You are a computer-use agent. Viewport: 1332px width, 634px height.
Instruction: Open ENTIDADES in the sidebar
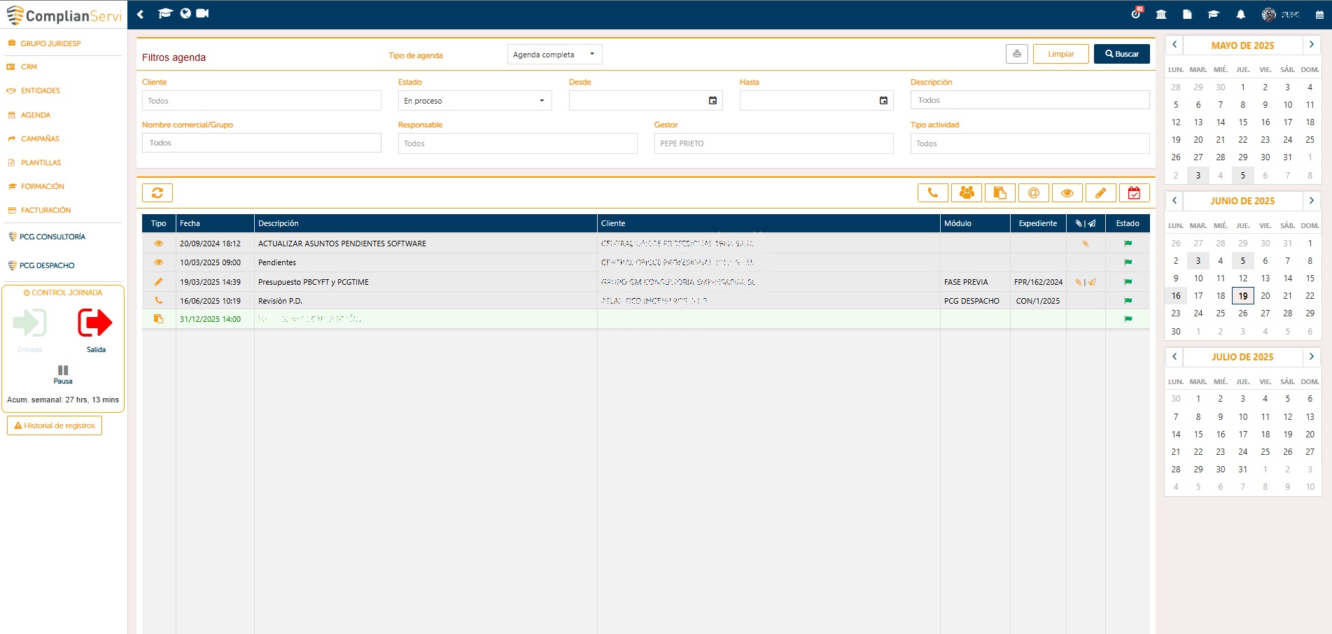(40, 91)
